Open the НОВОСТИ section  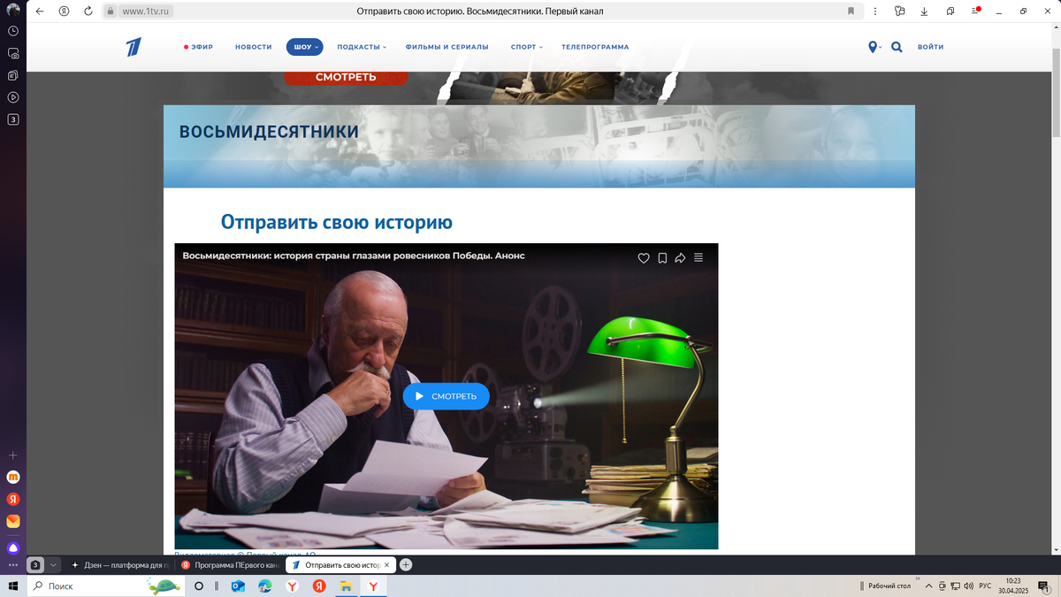(x=253, y=47)
